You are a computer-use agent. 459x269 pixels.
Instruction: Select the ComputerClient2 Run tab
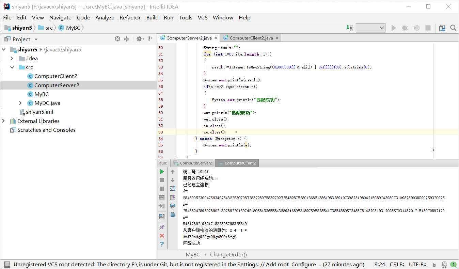pyautogui.click(x=237, y=163)
